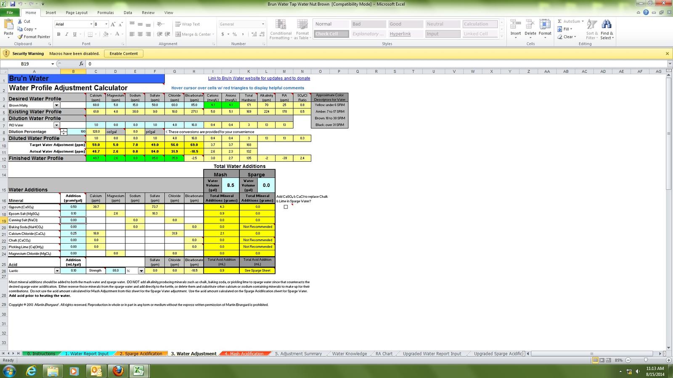Open Internet Explorer from the taskbar

[x=31, y=371]
